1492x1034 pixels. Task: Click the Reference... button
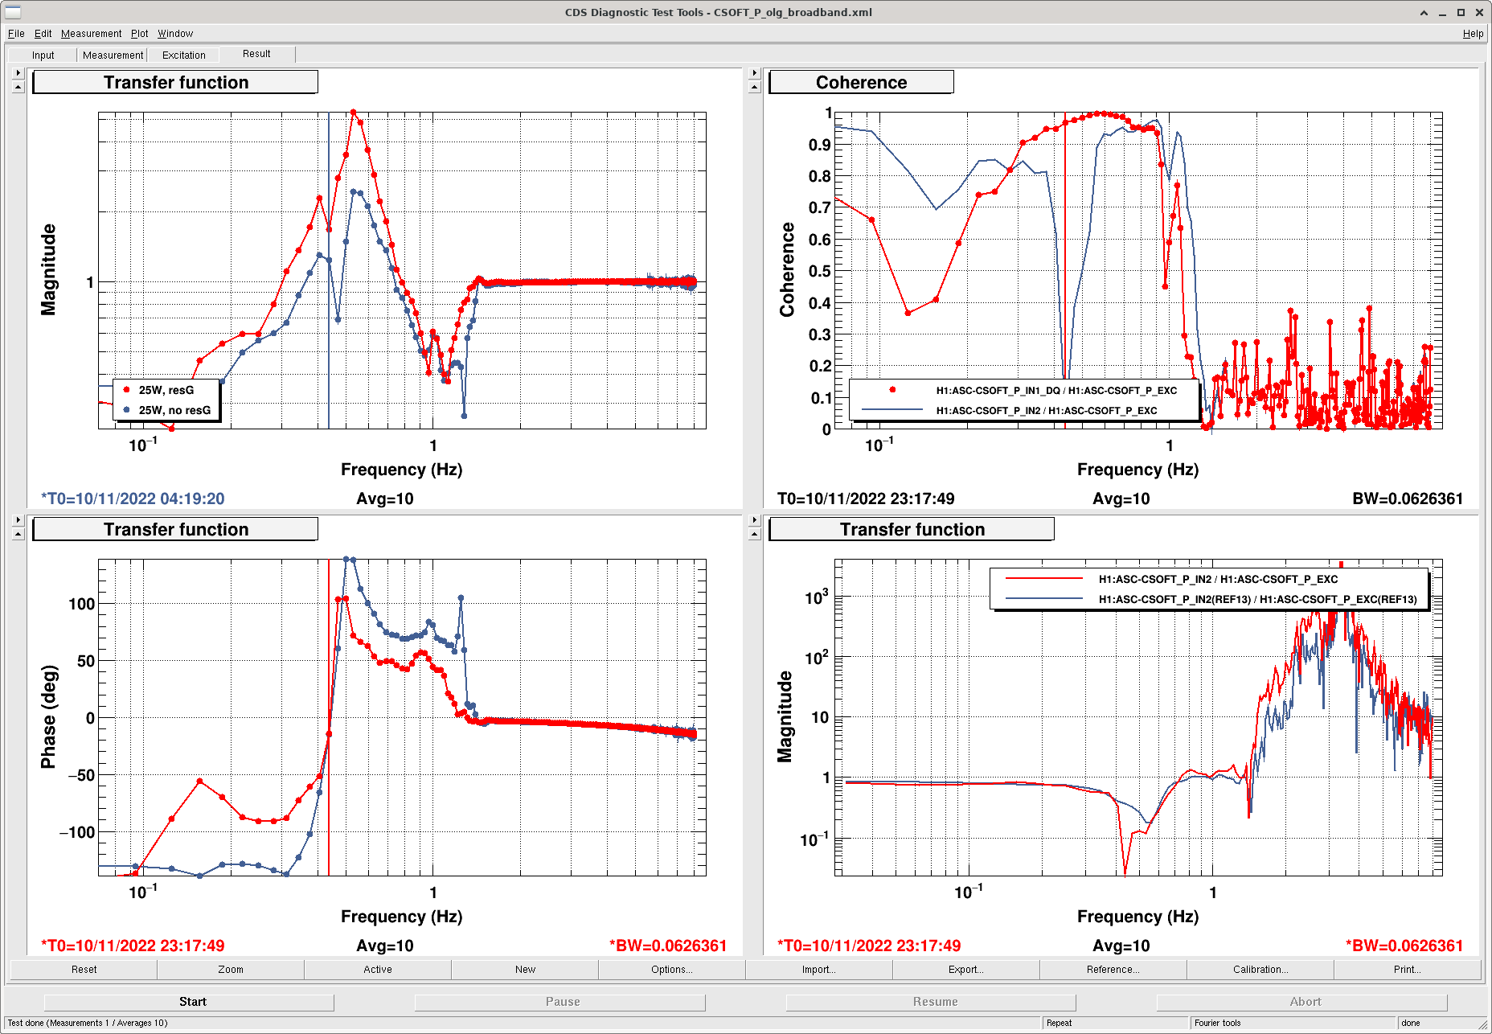[1113, 970]
